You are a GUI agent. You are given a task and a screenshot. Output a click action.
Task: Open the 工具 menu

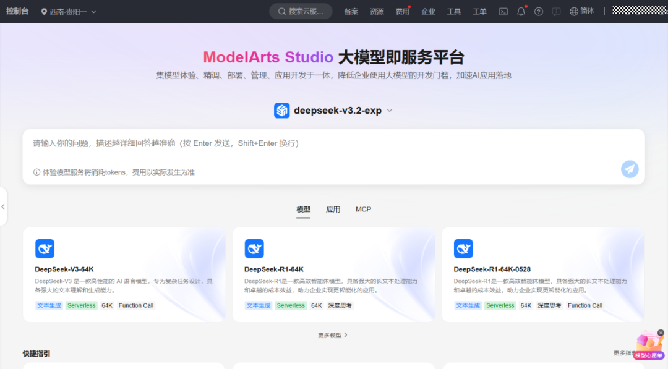pos(454,12)
